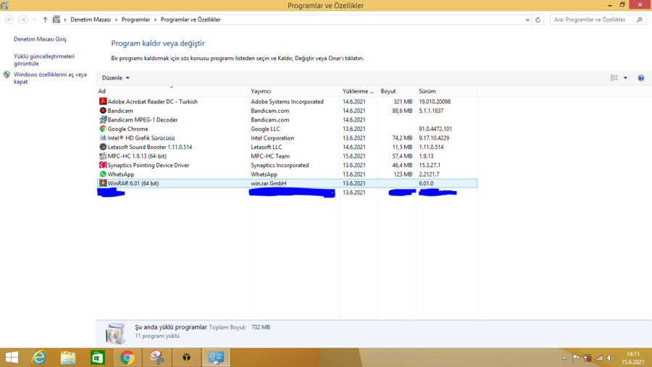Viewport: 652px width, 367px height.
Task: Select the Bandicam MPEG-1 Decoder entry
Action: (287, 119)
